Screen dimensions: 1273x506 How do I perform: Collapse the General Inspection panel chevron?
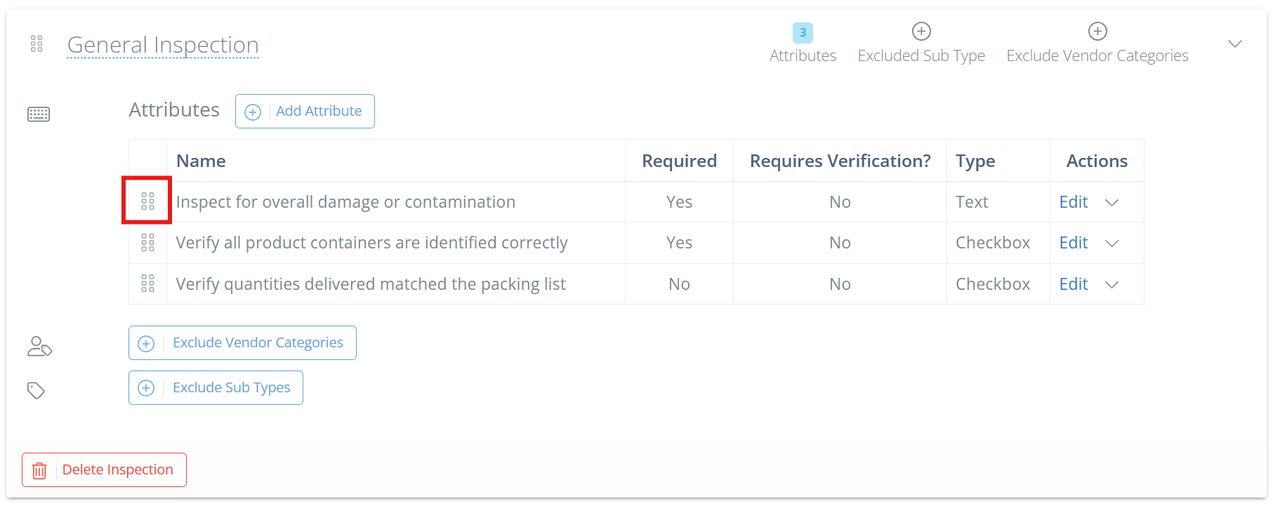coord(1234,44)
